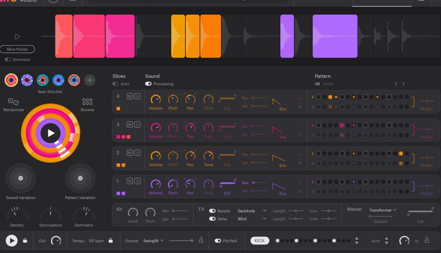The width and height of the screenshot is (441, 253).
Task: Preview the sample waveform with the play arrow
Action: tap(17, 37)
